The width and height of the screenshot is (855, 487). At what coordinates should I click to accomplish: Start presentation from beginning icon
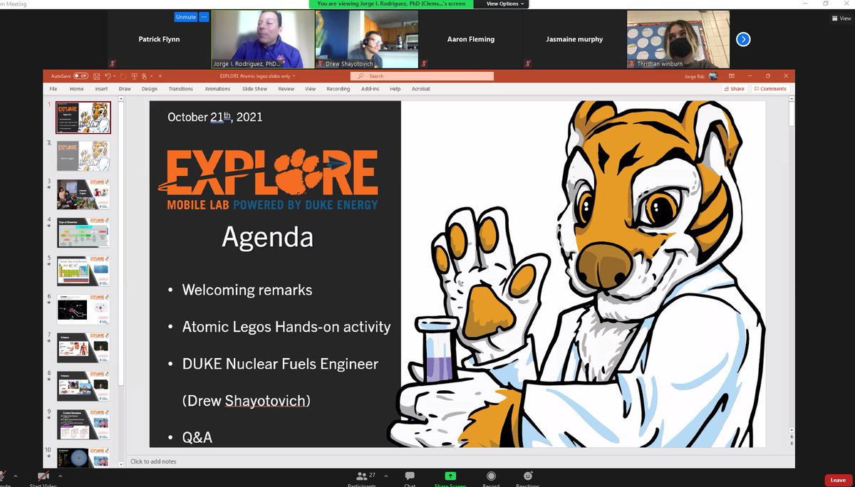[134, 76]
